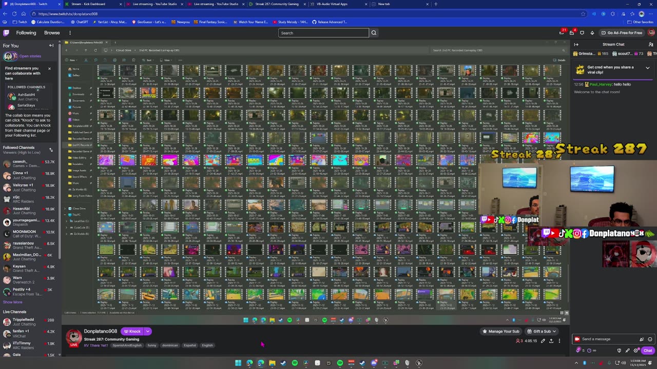Open the chat bubble icon in top nav
Screen dimensions: 657x369
[x=582, y=33]
